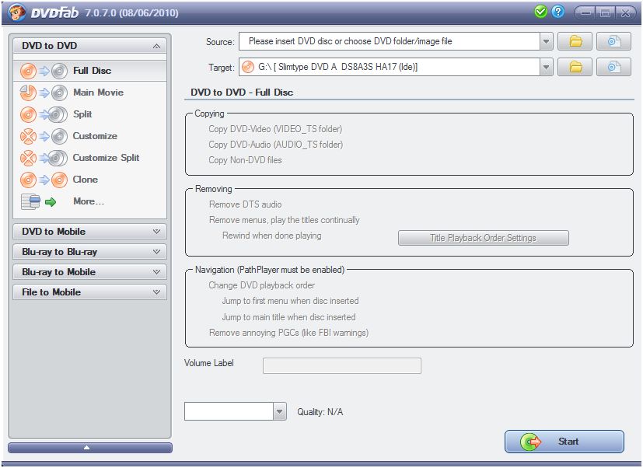Open the Source dropdown arrow
The height and width of the screenshot is (468, 643).
pos(546,41)
